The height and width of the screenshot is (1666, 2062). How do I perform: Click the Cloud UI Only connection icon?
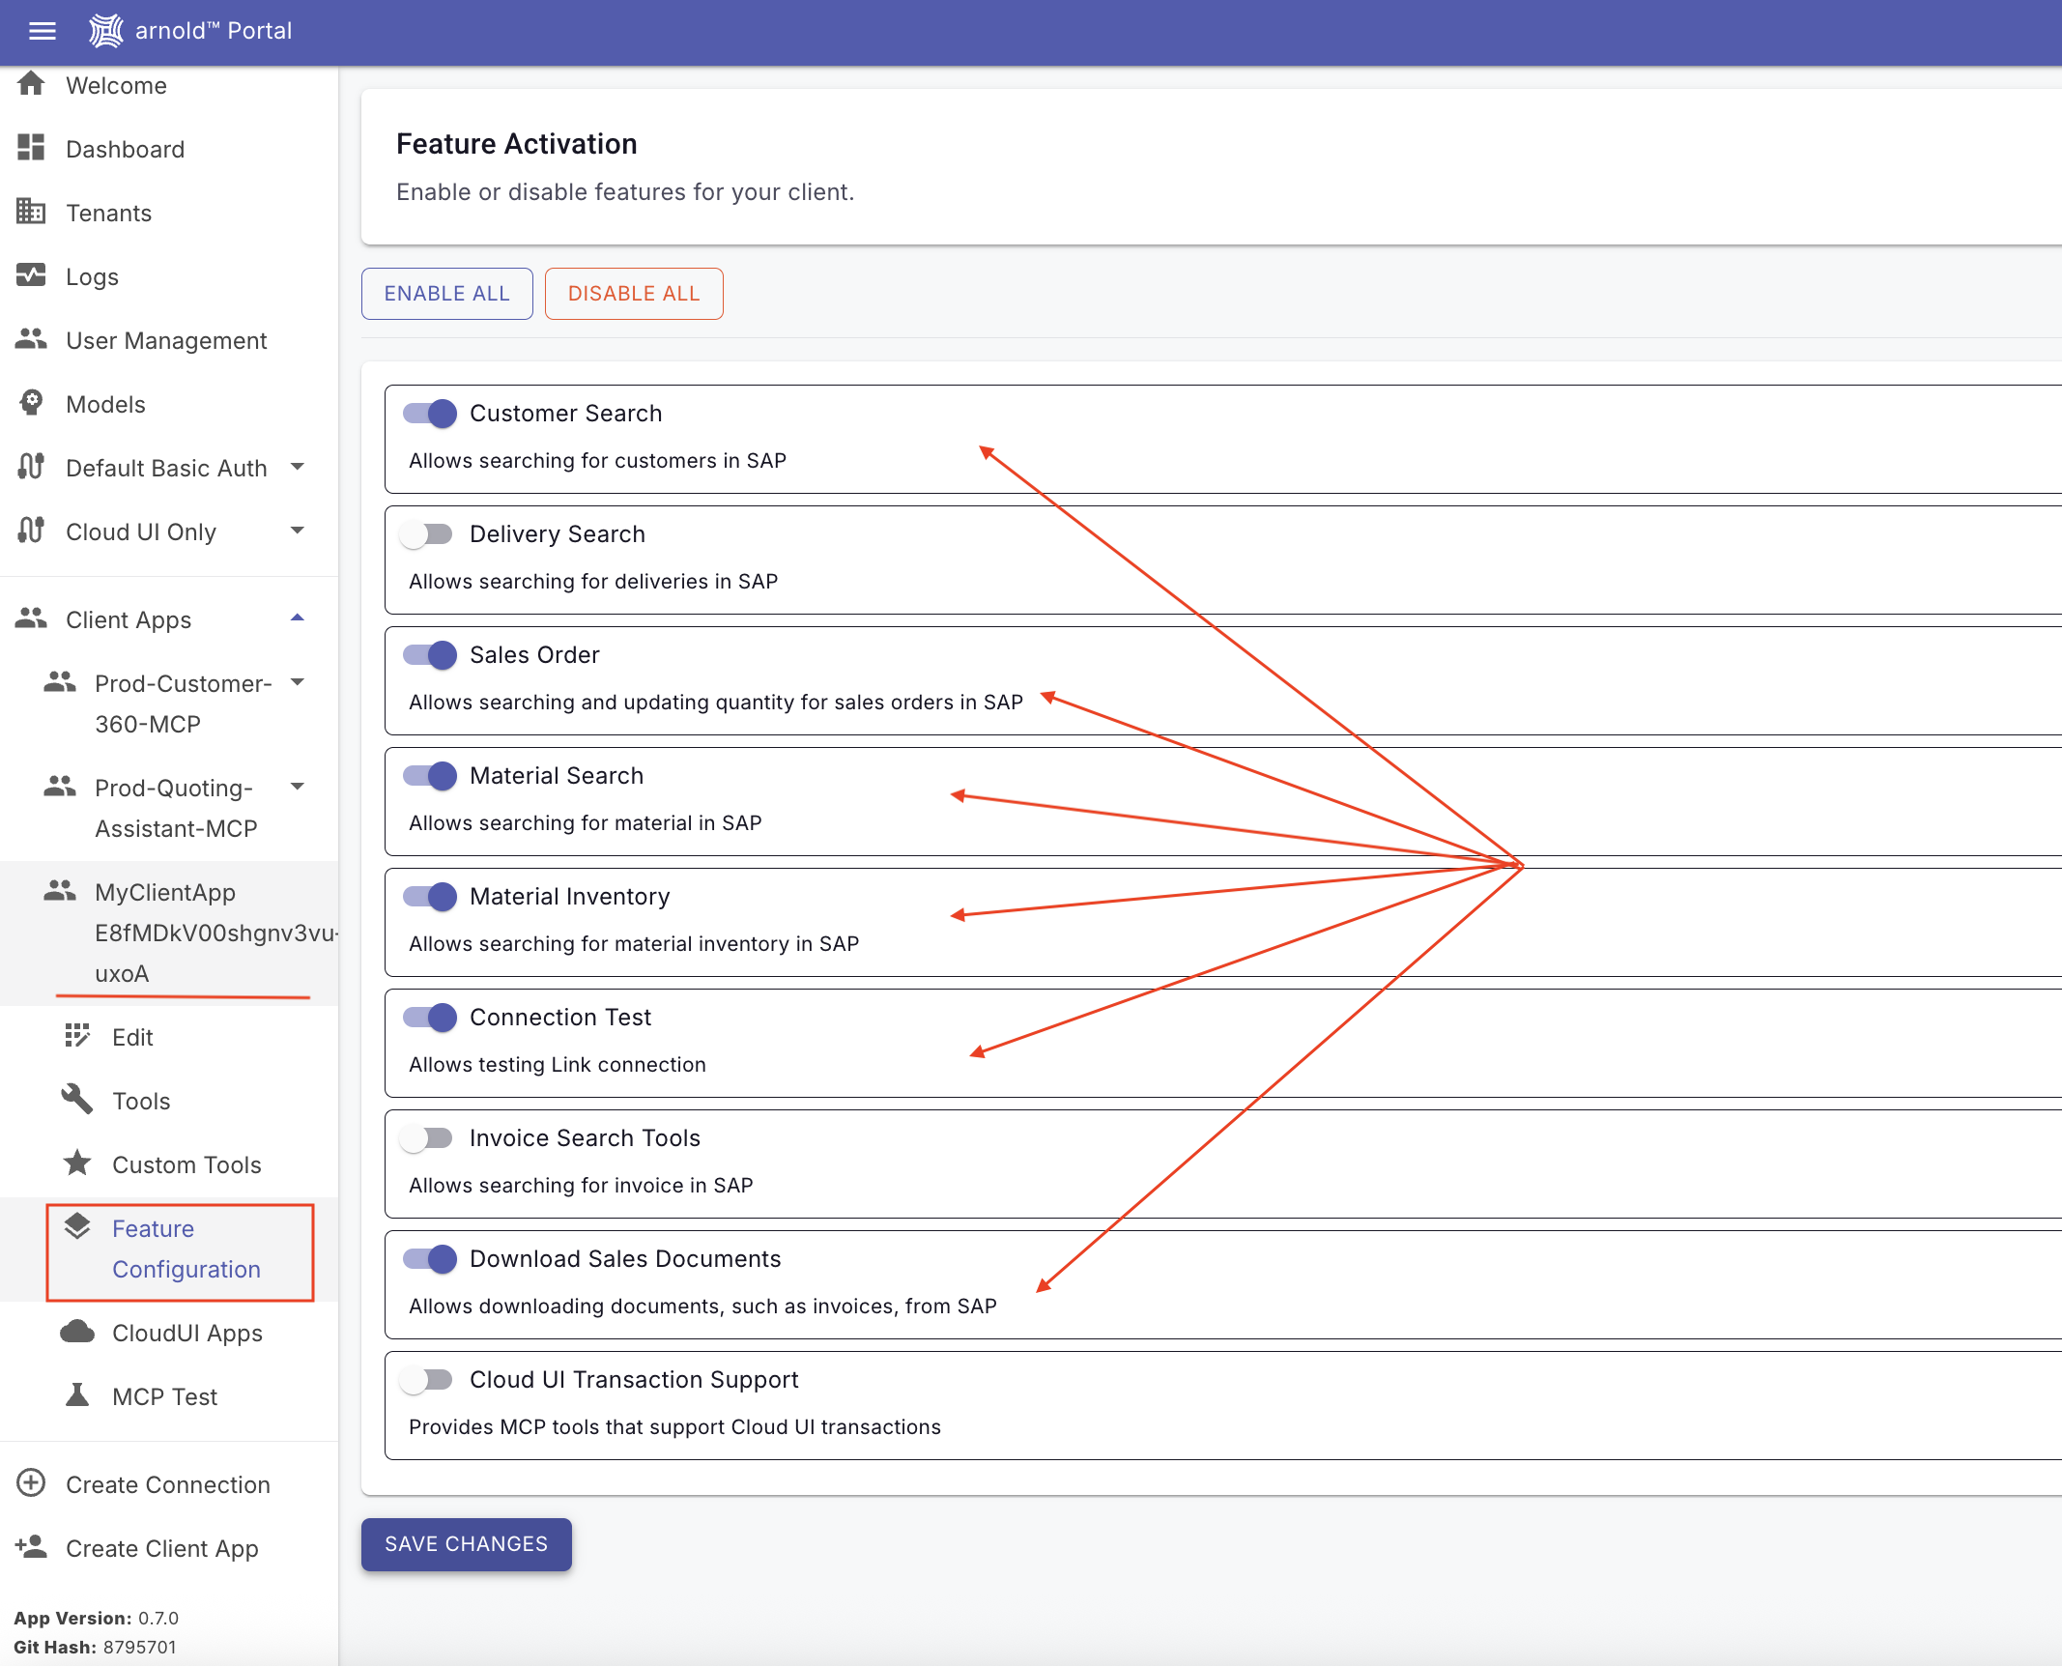click(x=31, y=531)
